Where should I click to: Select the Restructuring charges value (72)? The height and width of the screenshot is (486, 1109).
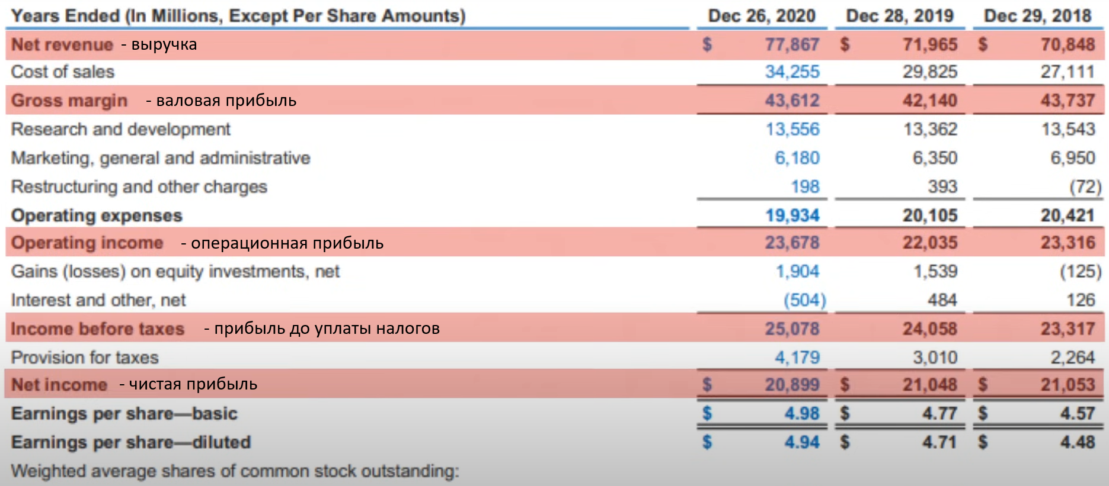pyautogui.click(x=1085, y=187)
